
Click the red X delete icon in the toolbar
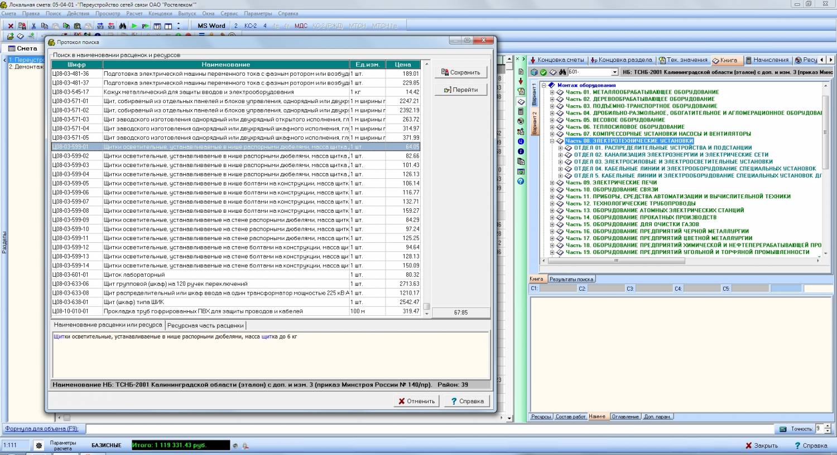(11, 26)
